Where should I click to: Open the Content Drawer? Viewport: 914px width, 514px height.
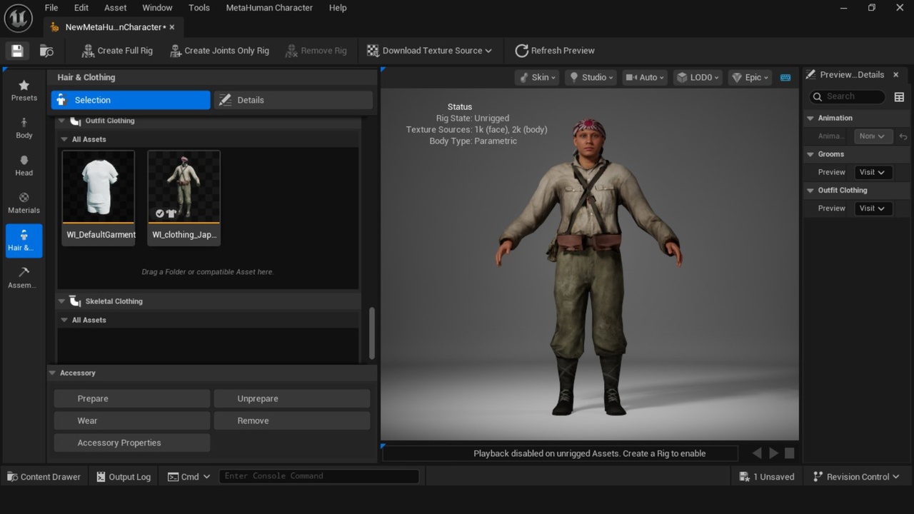pos(44,477)
